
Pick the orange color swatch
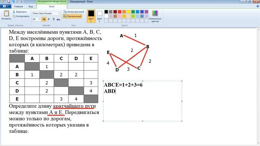click(x=124, y=12)
